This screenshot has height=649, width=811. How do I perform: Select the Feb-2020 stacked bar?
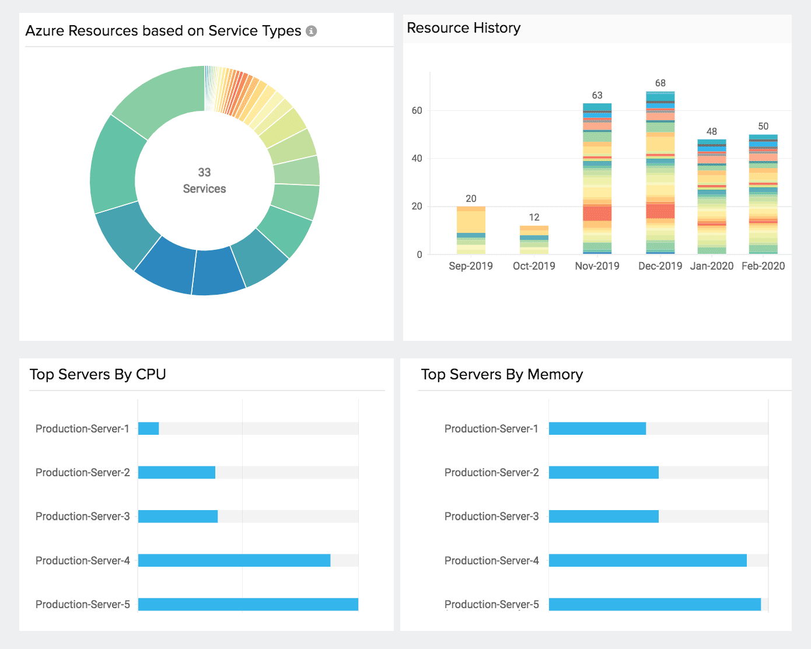763,194
